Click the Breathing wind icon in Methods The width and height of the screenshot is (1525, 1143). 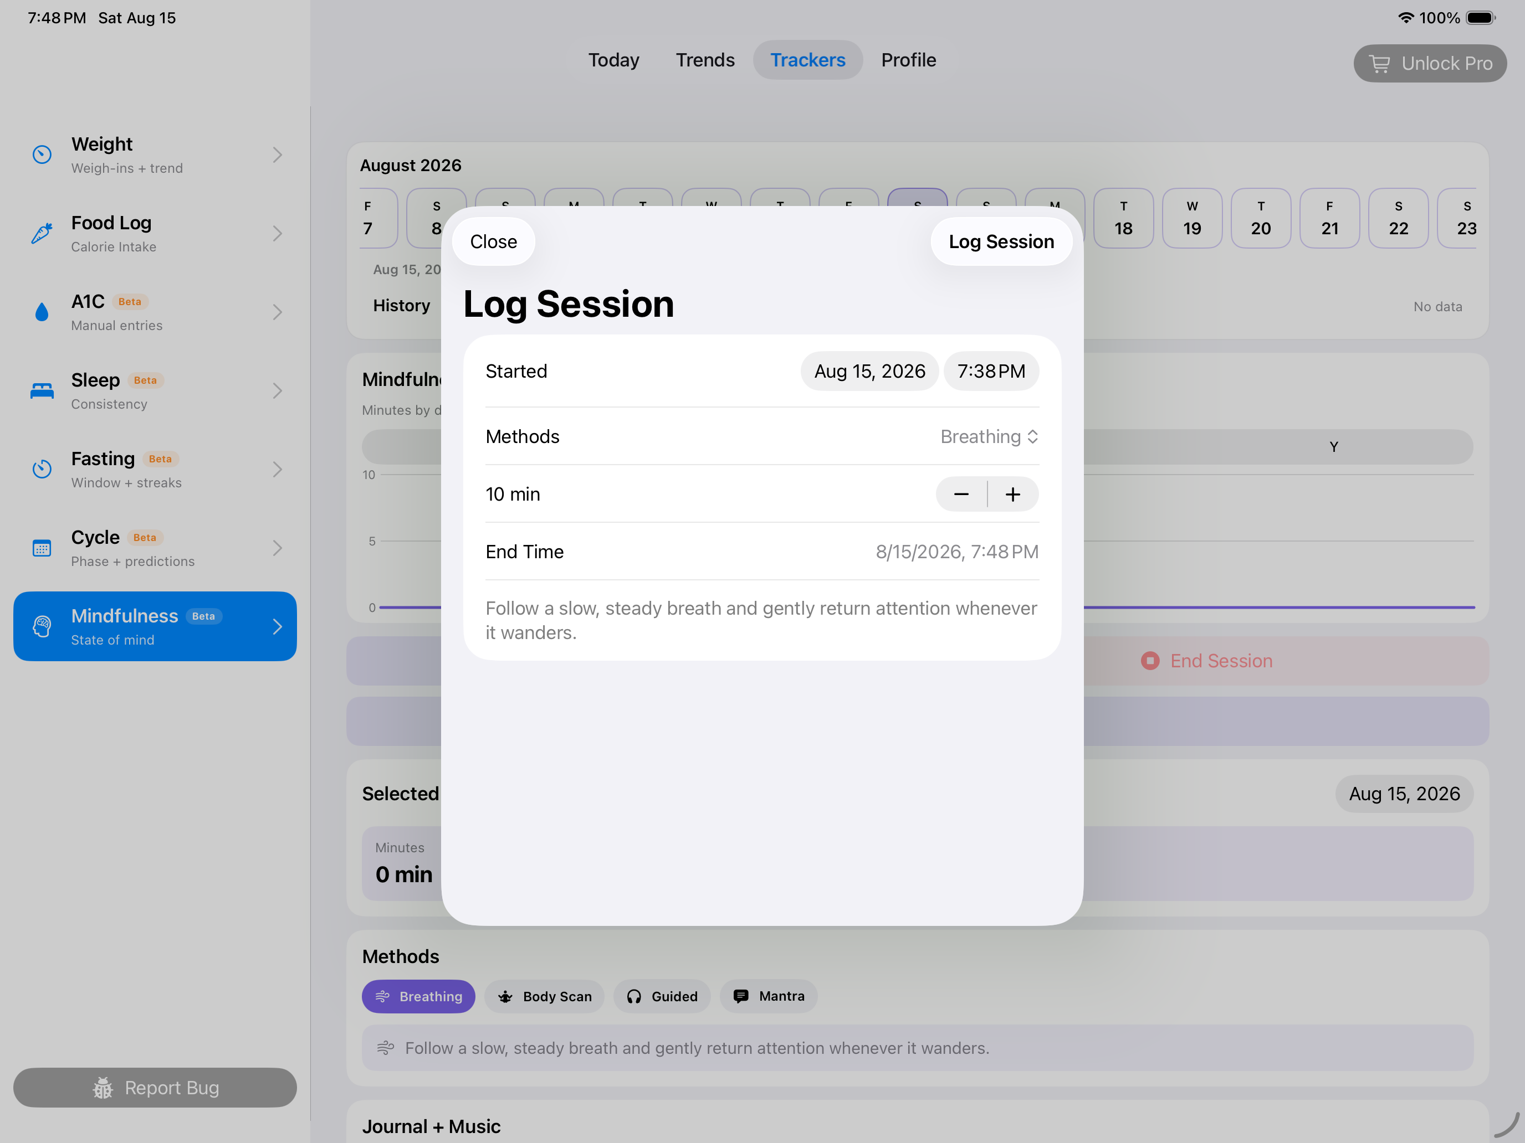point(382,996)
